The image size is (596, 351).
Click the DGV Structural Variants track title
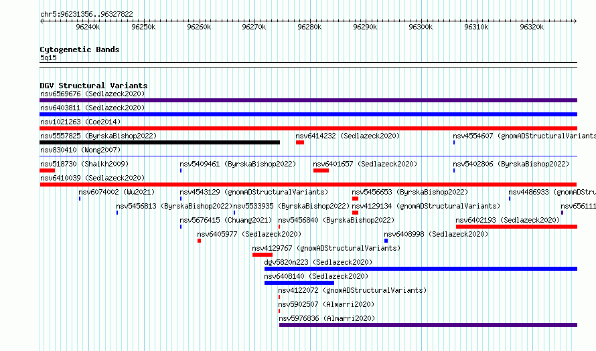(94, 86)
